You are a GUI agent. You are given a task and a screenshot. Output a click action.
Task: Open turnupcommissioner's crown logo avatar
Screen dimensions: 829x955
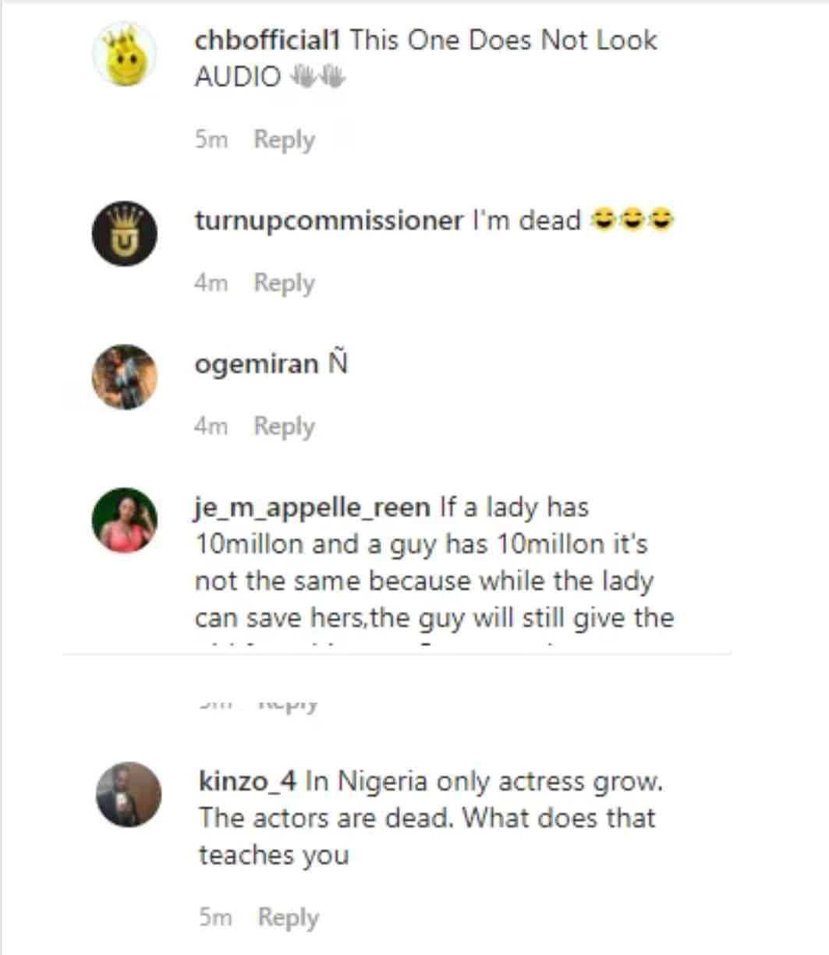tap(125, 234)
